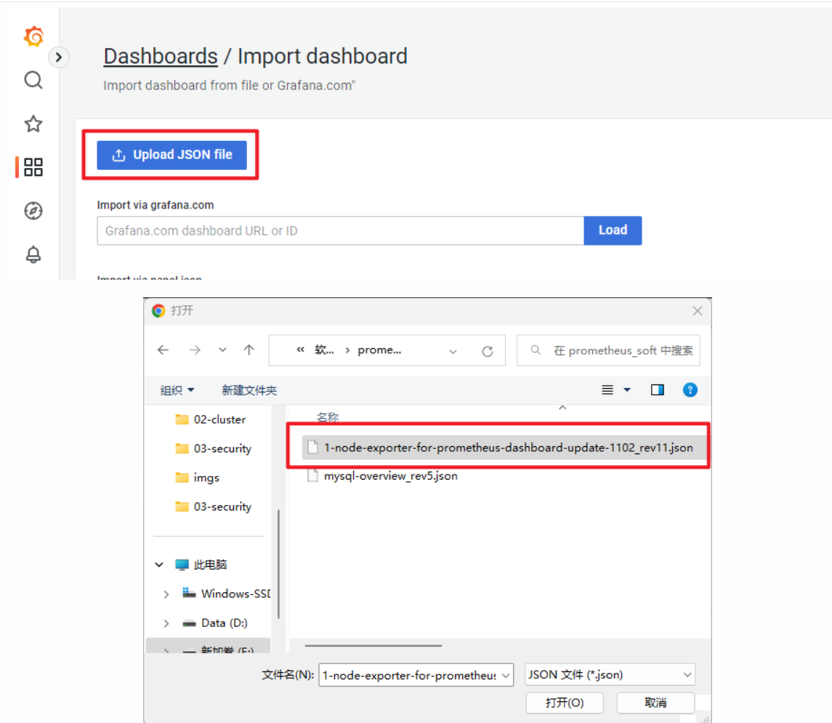
Task: Expand the Windows-SSD drive node
Action: (166, 594)
